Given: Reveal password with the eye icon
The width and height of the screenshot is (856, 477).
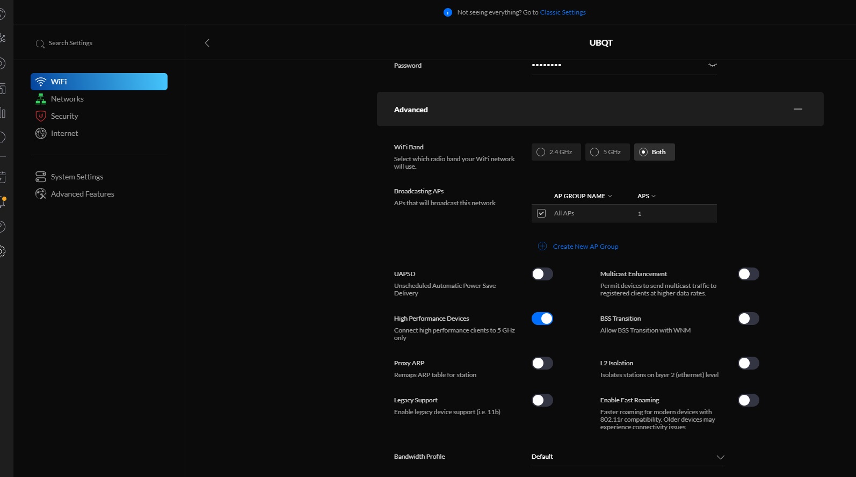Looking at the screenshot, I should point(712,65).
